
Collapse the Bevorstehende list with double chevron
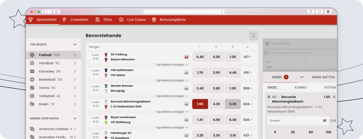coord(254,36)
